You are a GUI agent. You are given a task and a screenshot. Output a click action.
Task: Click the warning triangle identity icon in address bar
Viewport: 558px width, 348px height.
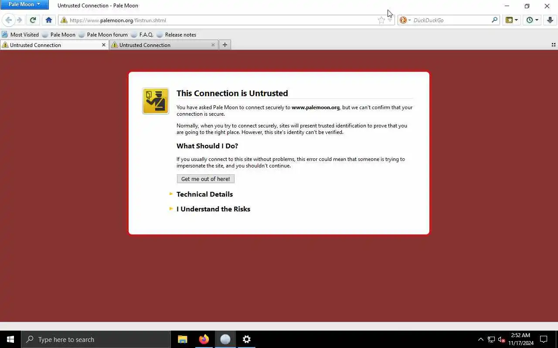point(64,20)
